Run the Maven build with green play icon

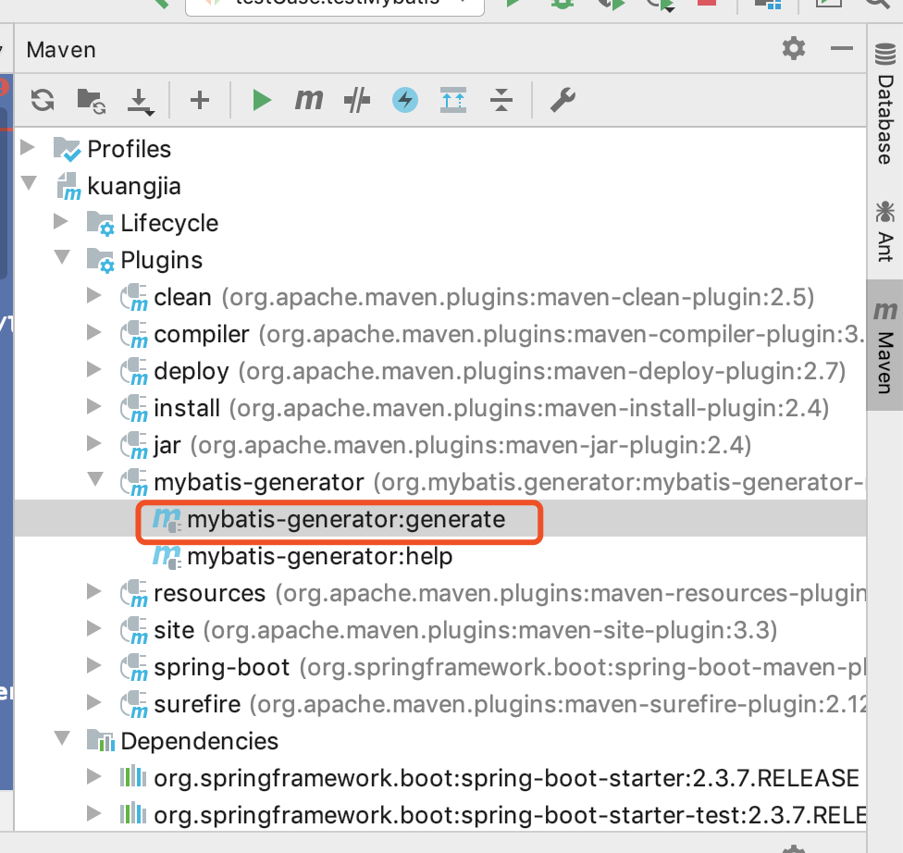click(x=262, y=100)
